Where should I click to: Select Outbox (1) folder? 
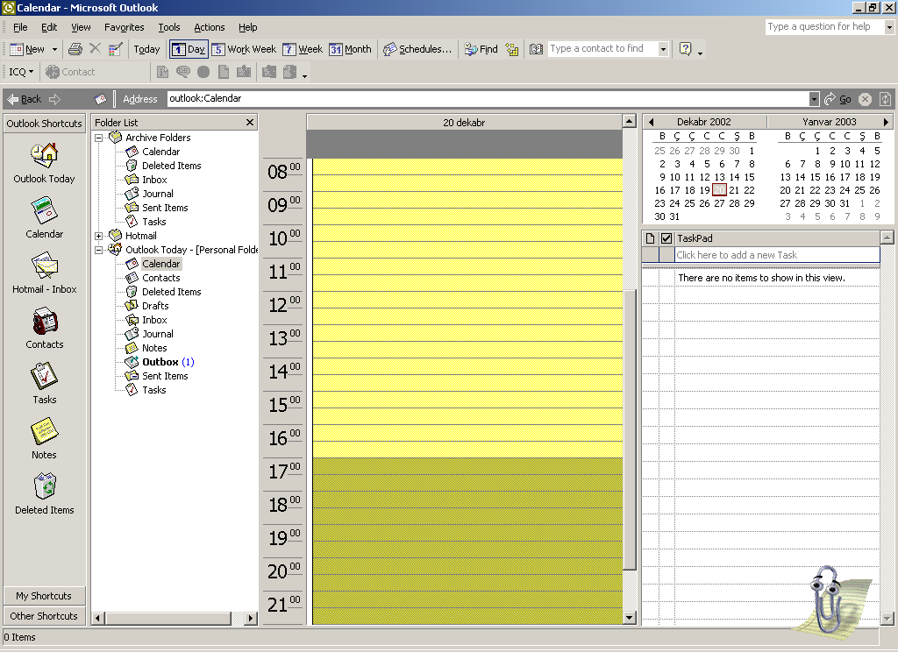[167, 362]
